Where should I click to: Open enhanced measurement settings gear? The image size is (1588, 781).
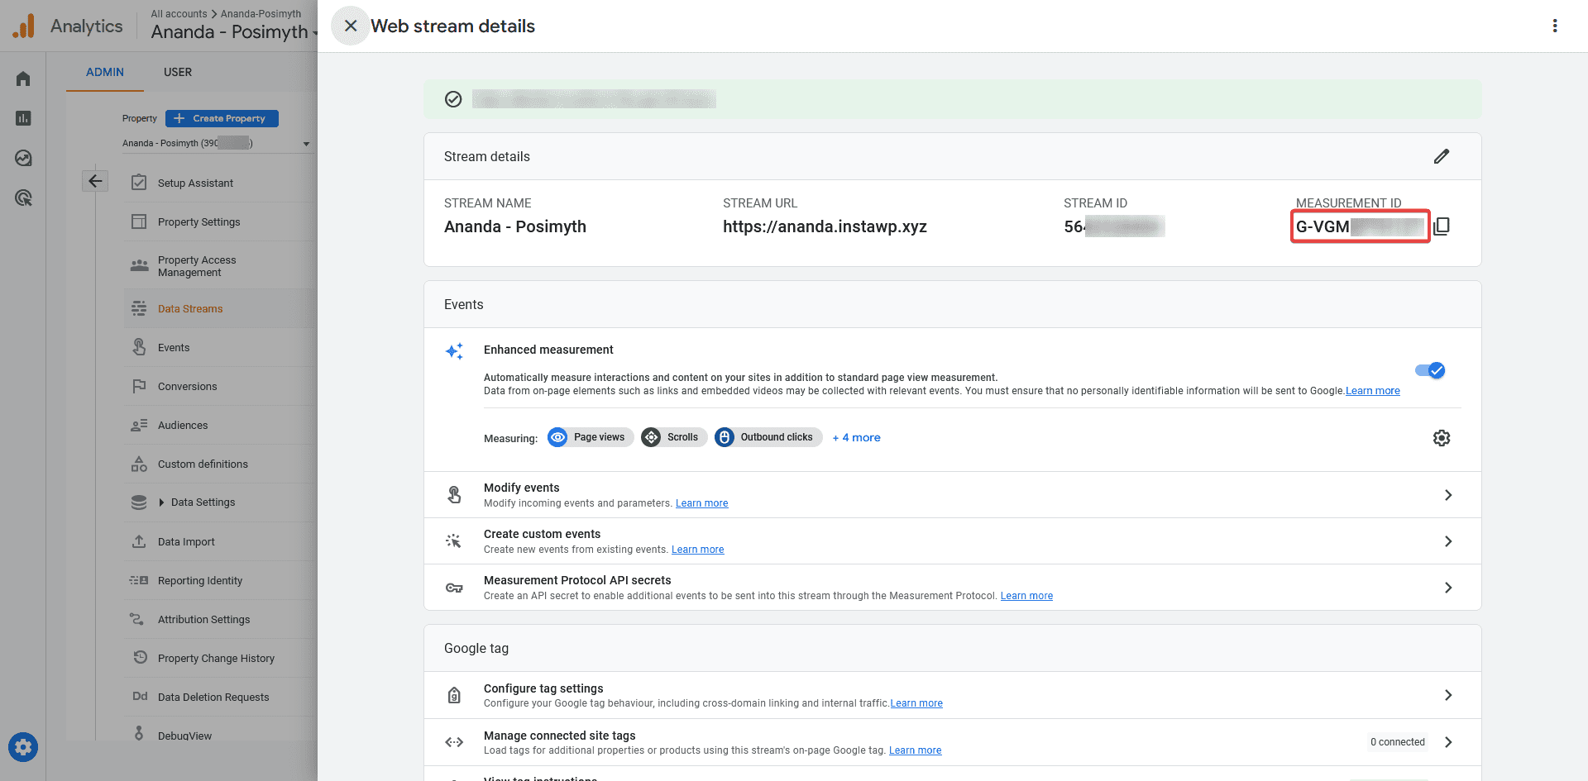(x=1442, y=438)
